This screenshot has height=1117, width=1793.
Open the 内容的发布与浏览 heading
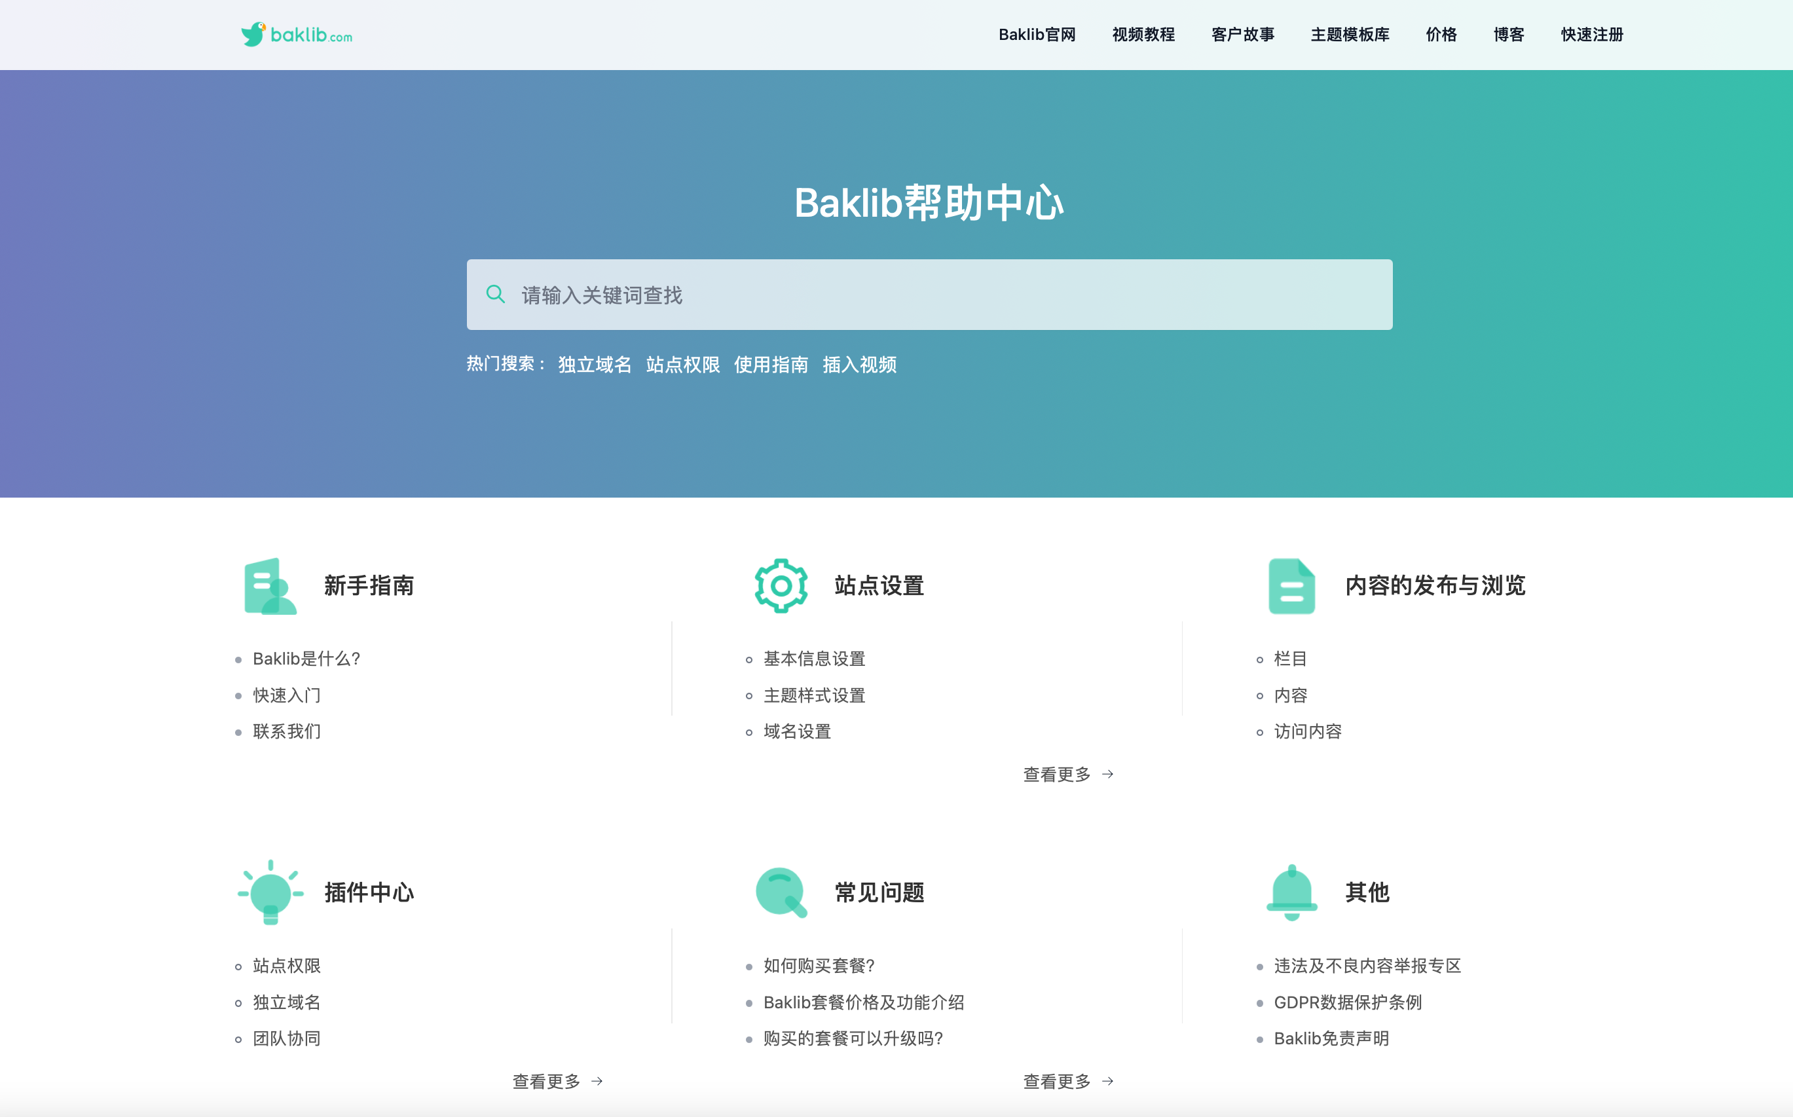[1435, 586]
